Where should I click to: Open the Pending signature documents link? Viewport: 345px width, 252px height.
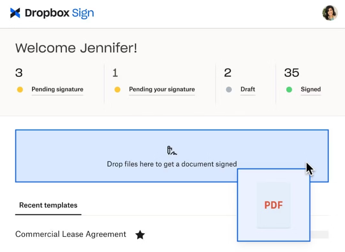[x=57, y=89]
